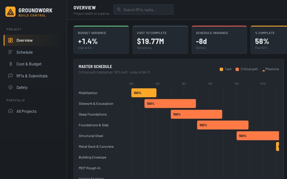Click the W0 week header

click(131, 84)
